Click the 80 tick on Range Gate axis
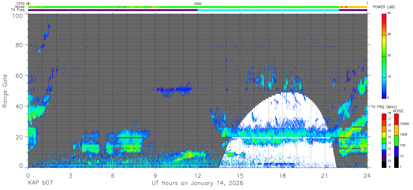The height and width of the screenshot is (190, 413). tap(20, 45)
